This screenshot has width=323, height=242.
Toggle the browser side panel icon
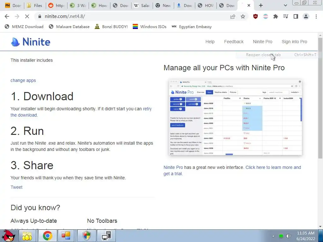point(296,16)
